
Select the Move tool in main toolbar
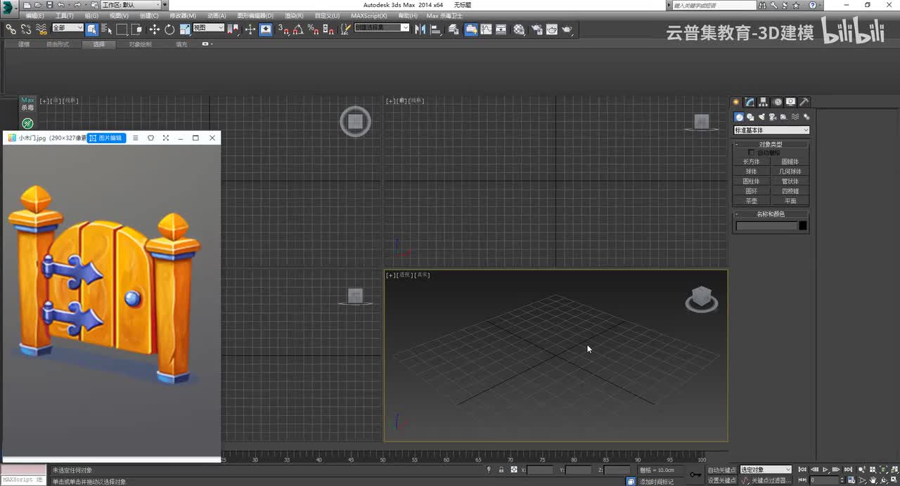pyautogui.click(x=154, y=29)
